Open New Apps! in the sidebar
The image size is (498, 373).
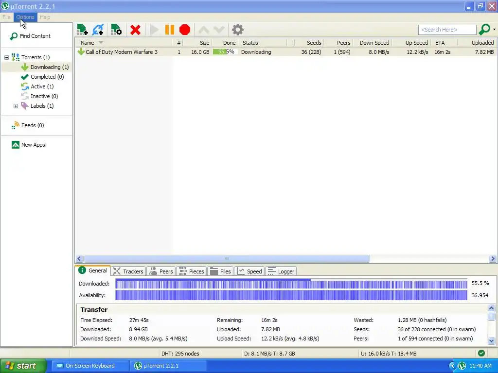click(29, 145)
